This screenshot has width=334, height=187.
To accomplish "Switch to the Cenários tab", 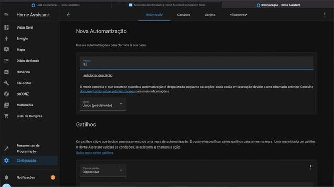I will click(184, 15).
